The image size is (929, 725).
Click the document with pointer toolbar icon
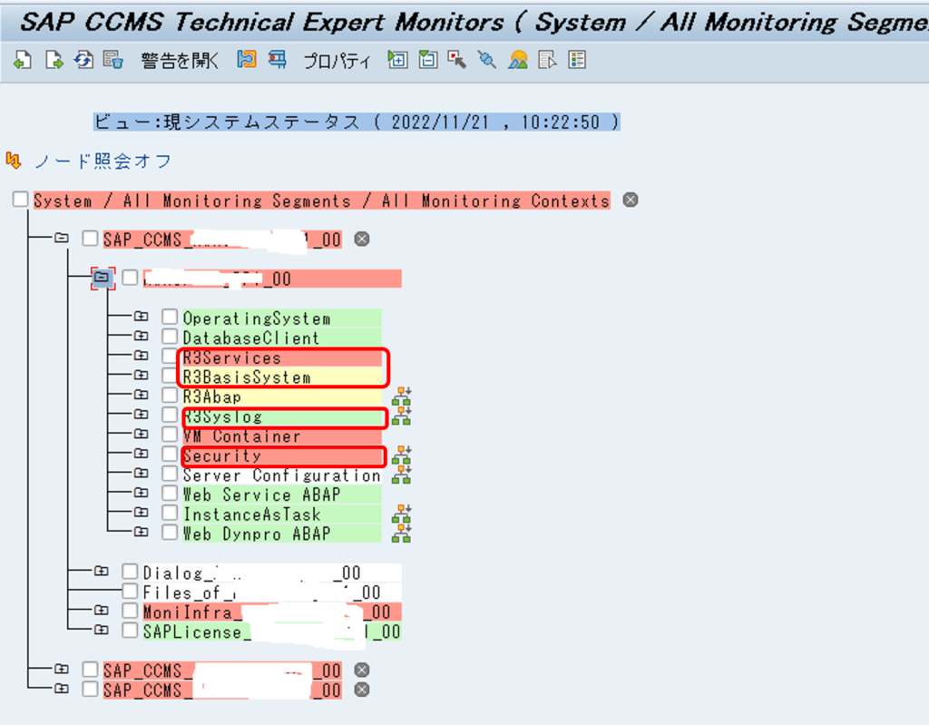tap(547, 59)
